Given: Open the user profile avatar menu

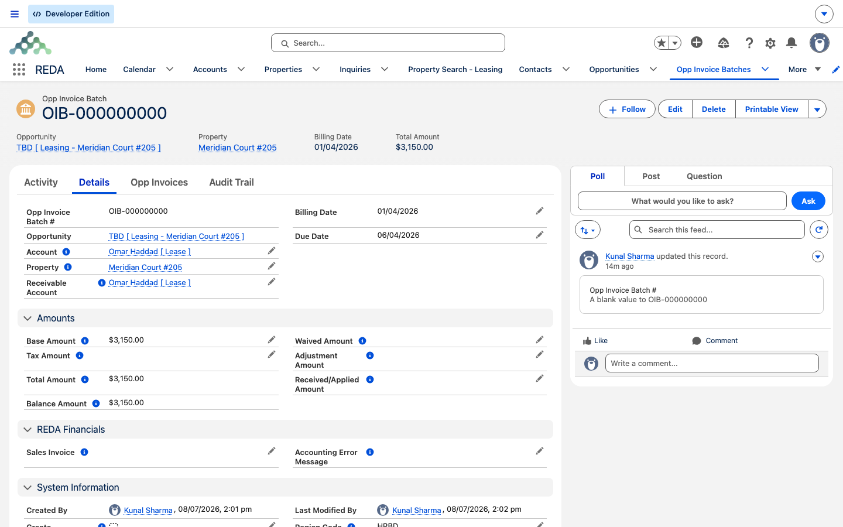Looking at the screenshot, I should click(820, 43).
